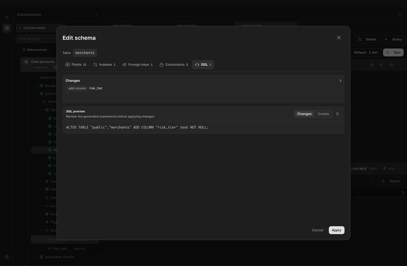Copy the DDL preview statement

(x=338, y=114)
